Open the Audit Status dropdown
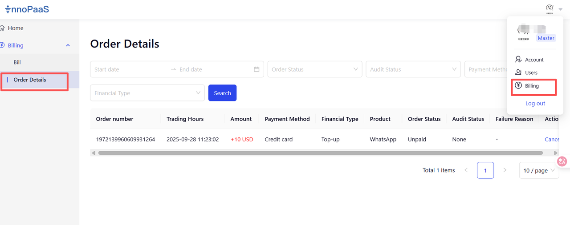The width and height of the screenshot is (570, 225). [x=413, y=69]
